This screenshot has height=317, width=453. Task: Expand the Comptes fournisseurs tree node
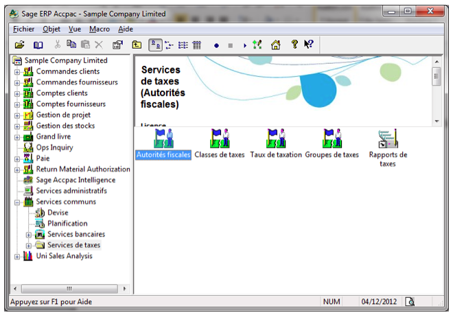(17, 104)
